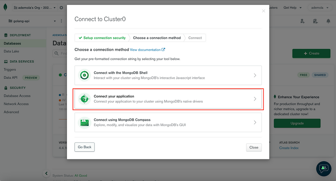Click the PREVIEW badge
Image resolution: width=336 pixels, height=181 pixels.
(x=31, y=78)
